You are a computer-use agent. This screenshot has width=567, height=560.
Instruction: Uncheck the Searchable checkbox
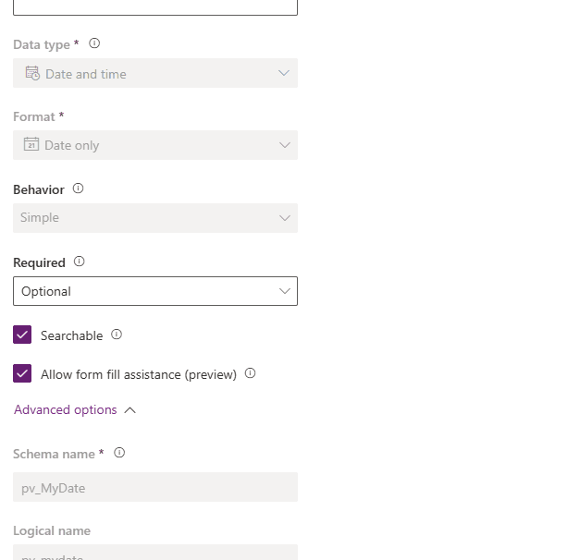pyautogui.click(x=22, y=335)
